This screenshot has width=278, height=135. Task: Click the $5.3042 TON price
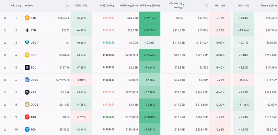tap(64, 129)
